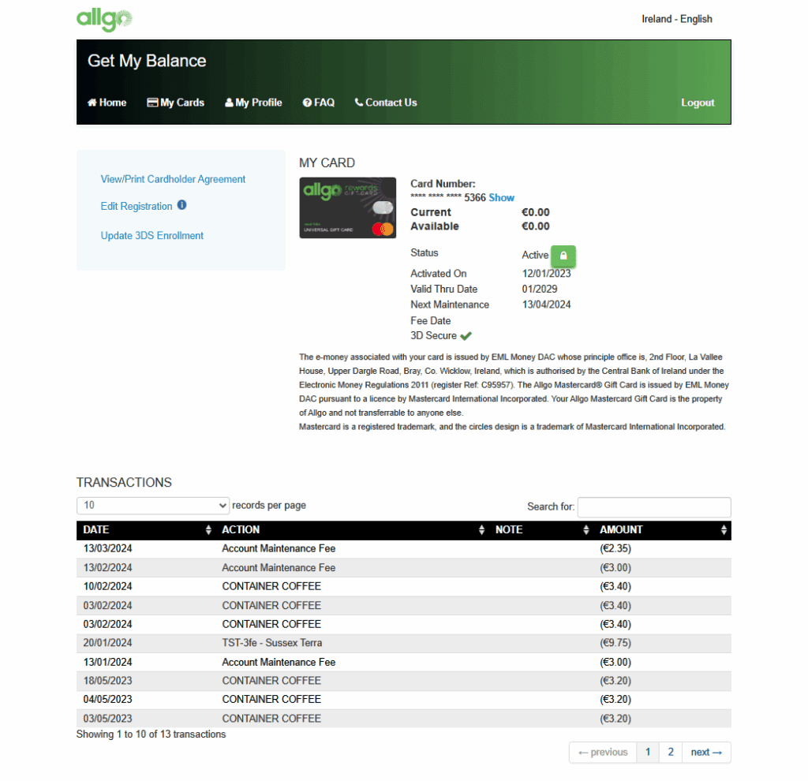The width and height of the screenshot is (808, 781).
Task: Open My Cards menu item
Action: [x=175, y=103]
